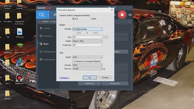Select the Bandicam desktop shortcut
The width and height of the screenshot is (194, 109).
pos(19,79)
